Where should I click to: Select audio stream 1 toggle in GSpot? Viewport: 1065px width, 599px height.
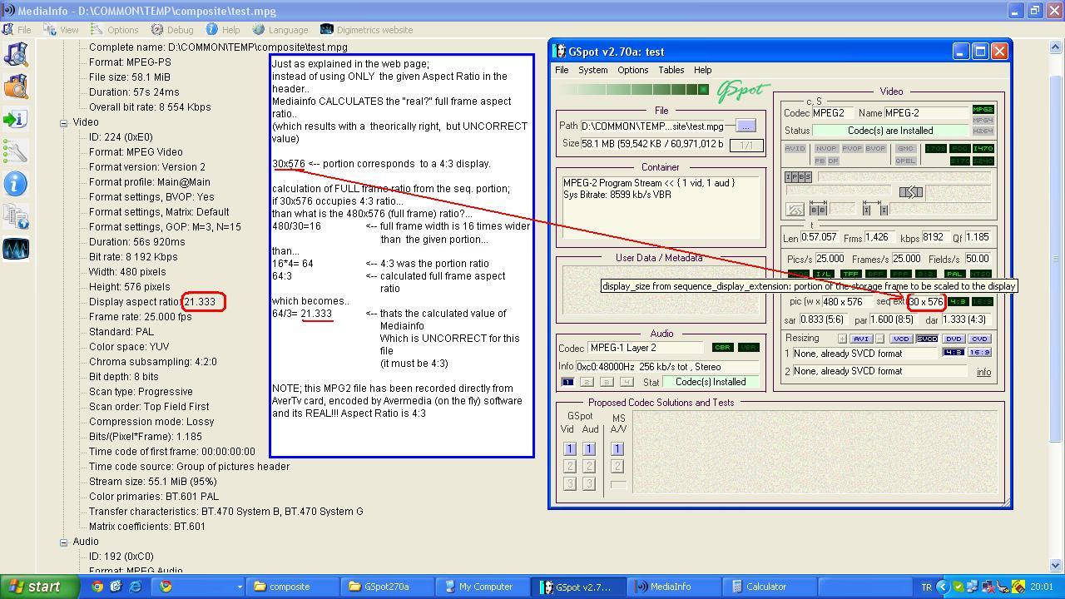click(567, 382)
